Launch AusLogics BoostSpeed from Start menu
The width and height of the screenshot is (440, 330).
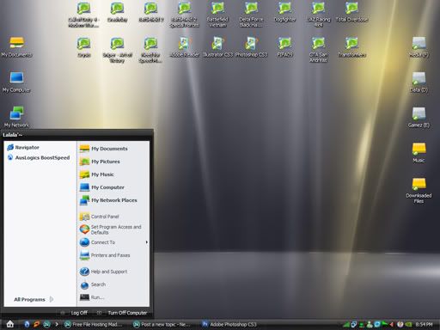pyautogui.click(x=39, y=157)
